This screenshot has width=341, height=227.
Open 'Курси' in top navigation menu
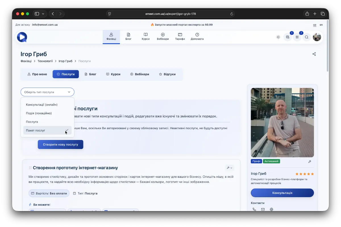click(145, 37)
